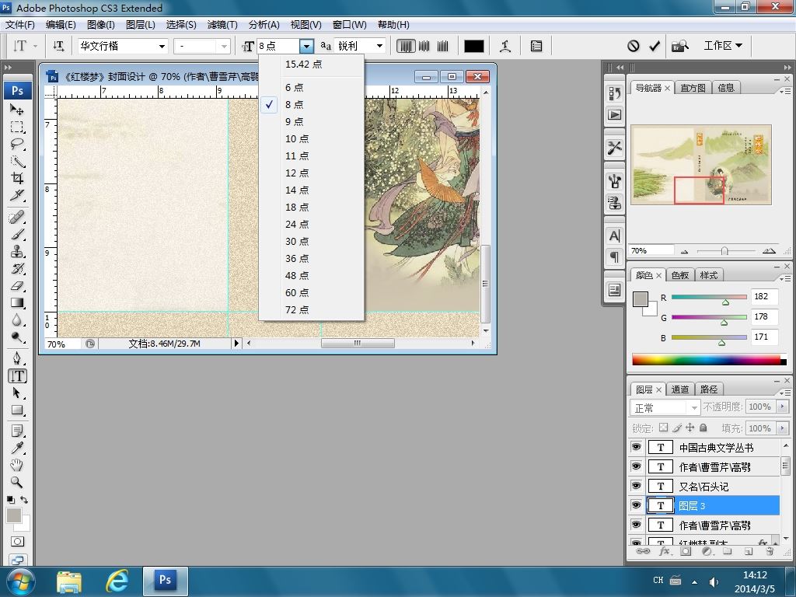Cancel the current text edits

click(x=633, y=46)
